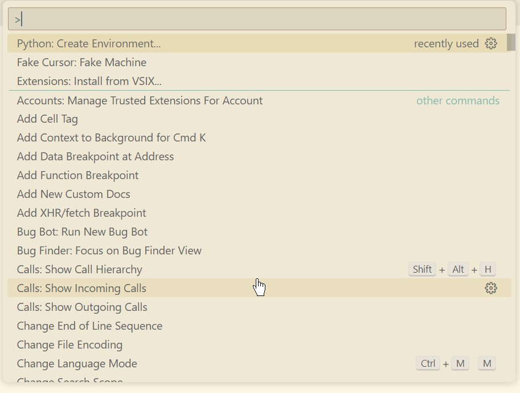The image size is (520, 393).
Task: Run Add Context to Background for Cmd K
Action: (x=111, y=138)
